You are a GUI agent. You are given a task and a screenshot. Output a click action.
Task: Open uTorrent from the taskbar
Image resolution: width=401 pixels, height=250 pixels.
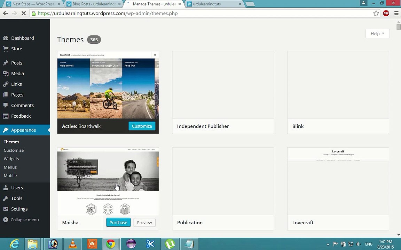pos(170,244)
